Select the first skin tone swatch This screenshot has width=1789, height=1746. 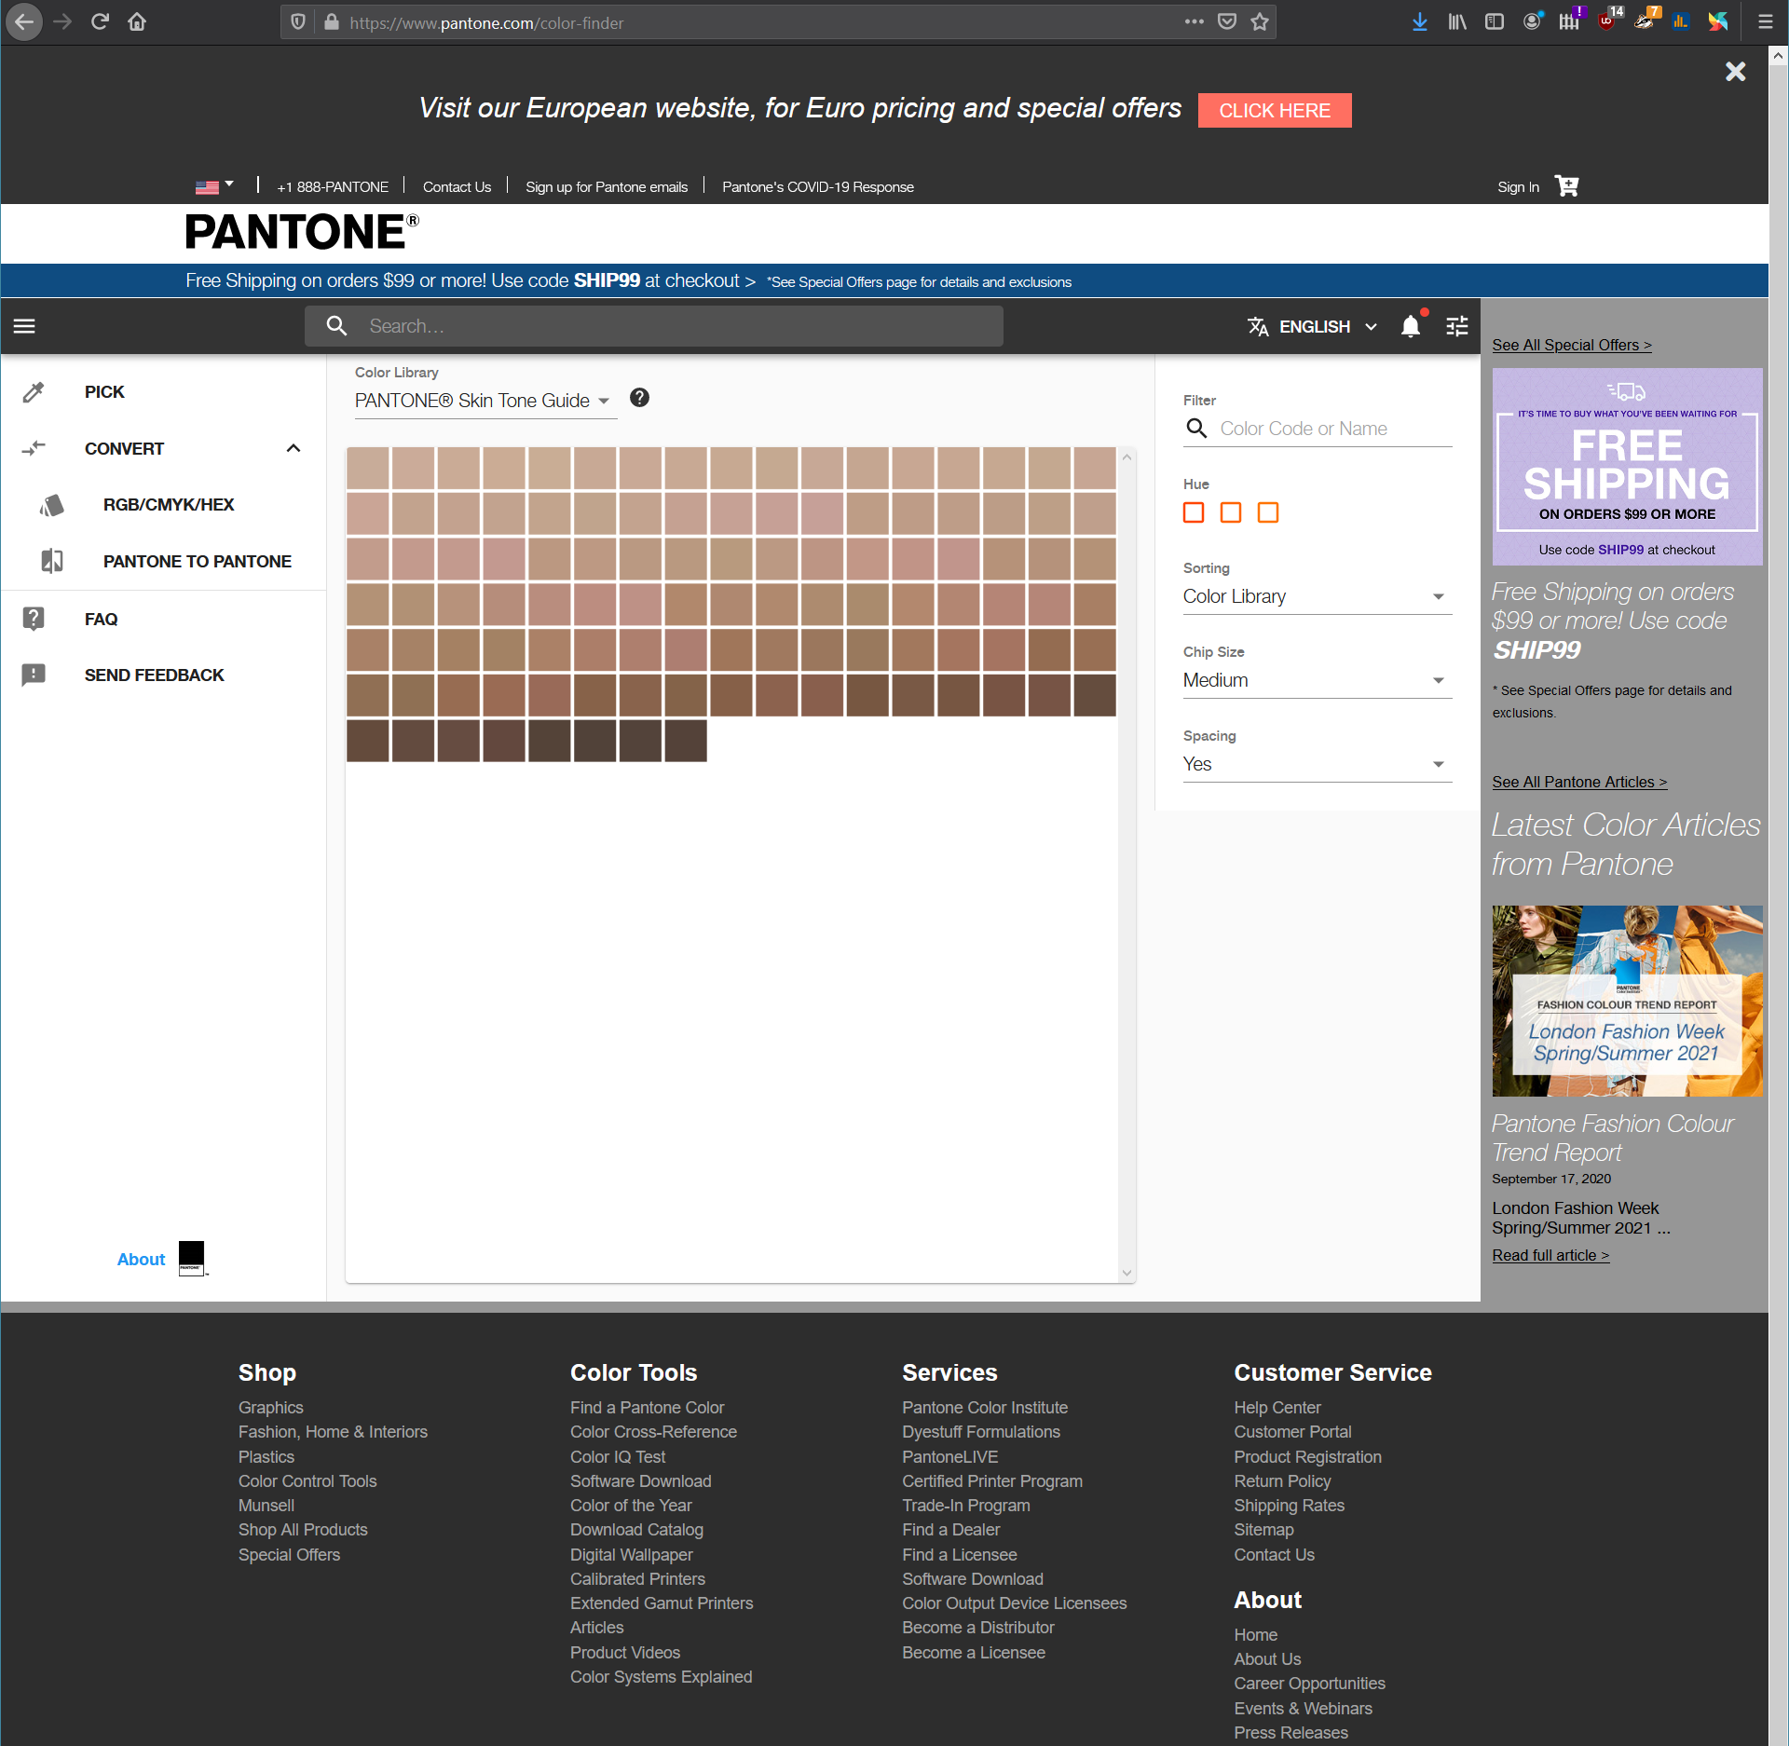(367, 468)
